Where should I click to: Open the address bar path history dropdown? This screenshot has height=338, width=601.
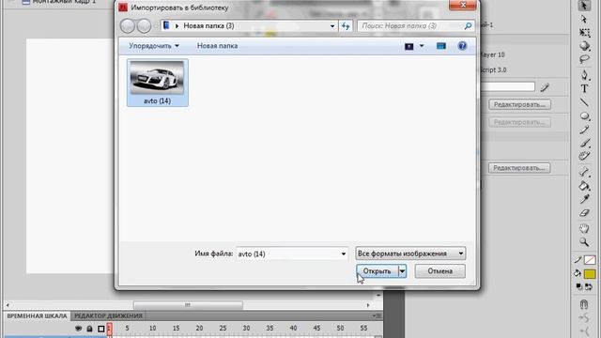tap(332, 26)
